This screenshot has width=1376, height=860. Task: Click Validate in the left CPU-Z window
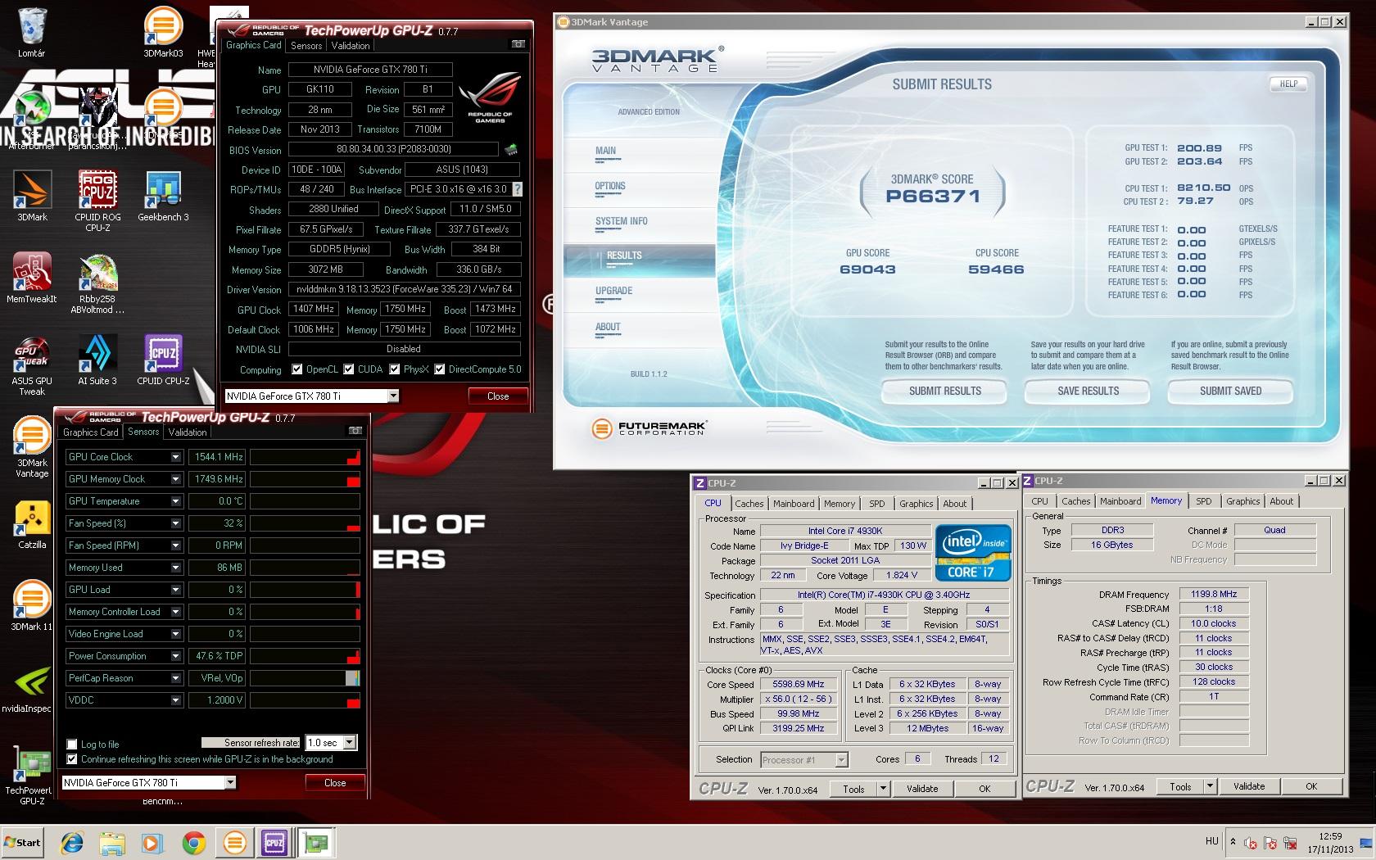[922, 789]
